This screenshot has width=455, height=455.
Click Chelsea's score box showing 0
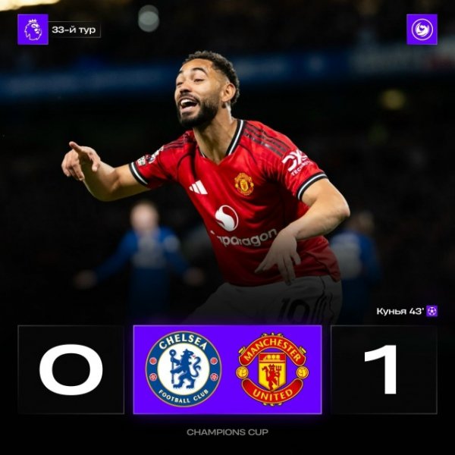coord(71,369)
